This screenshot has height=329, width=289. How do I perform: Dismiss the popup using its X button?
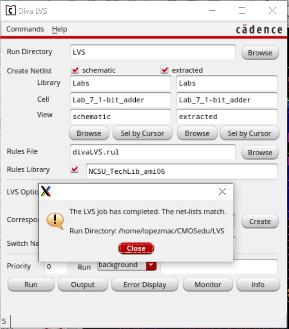pos(222,192)
